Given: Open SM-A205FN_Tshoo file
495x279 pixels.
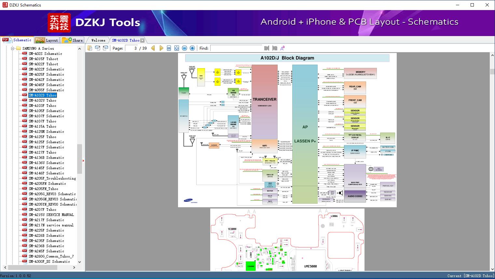Looking at the screenshot, I should pos(44,189).
